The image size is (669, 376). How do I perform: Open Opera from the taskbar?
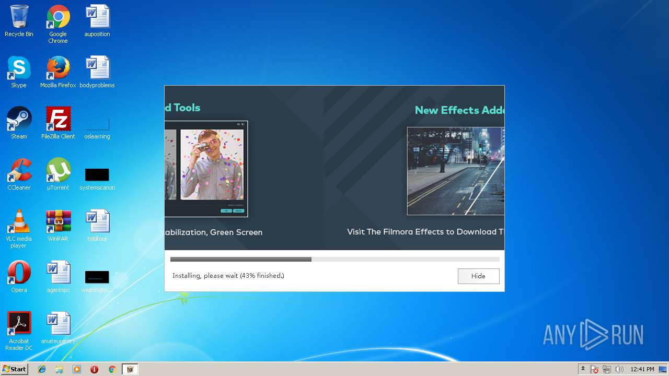click(x=95, y=369)
